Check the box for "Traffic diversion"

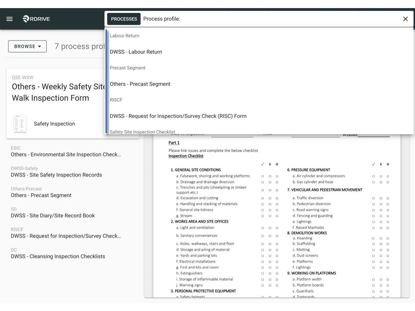click(x=373, y=198)
